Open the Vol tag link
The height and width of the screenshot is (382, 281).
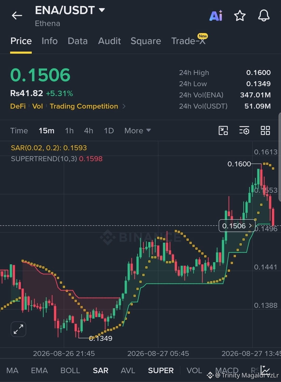coord(37,106)
